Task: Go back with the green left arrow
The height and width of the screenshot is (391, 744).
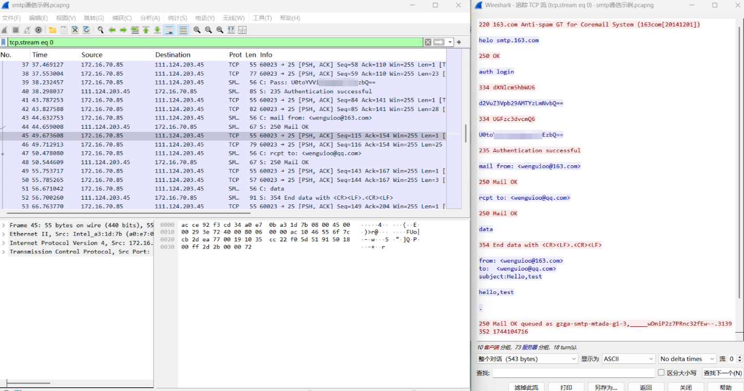Action: point(112,30)
